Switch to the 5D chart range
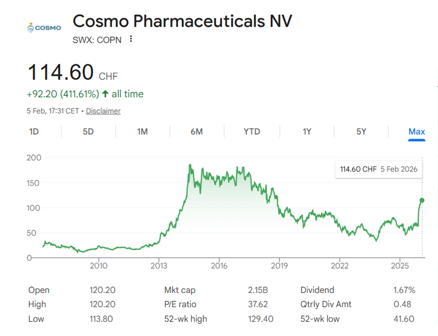The image size is (438, 336). (88, 132)
